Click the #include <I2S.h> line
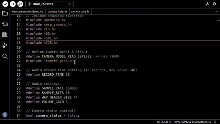Image resolution: width=220 pixels, height=124 pixels. [42, 43]
